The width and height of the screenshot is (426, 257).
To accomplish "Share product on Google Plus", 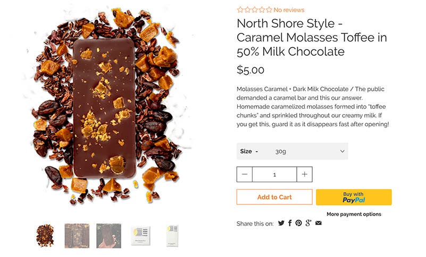I will (308, 223).
